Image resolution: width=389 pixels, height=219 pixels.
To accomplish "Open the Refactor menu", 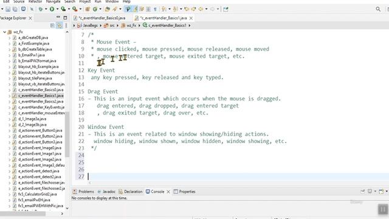I will pyautogui.click(x=35, y=1).
